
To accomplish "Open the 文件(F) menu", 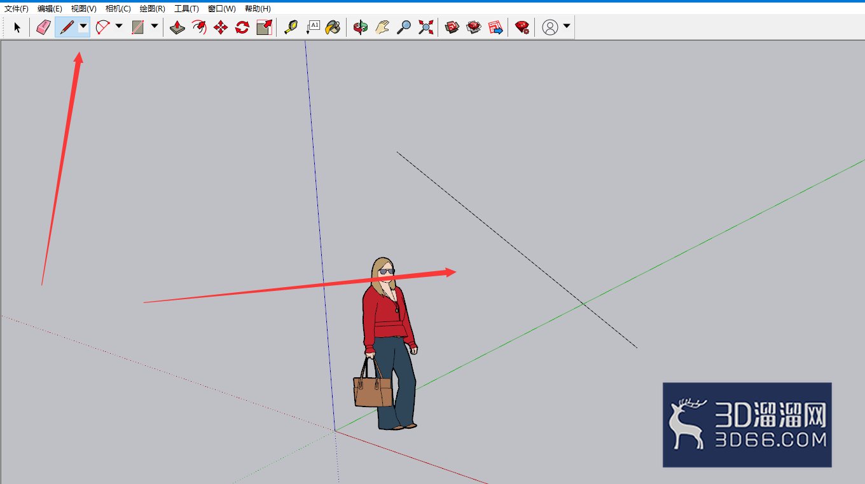I will [x=17, y=9].
